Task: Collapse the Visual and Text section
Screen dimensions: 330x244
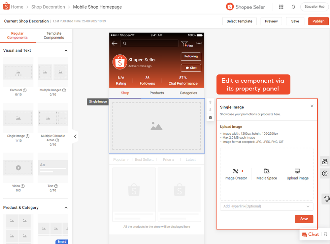Action: click(66, 51)
